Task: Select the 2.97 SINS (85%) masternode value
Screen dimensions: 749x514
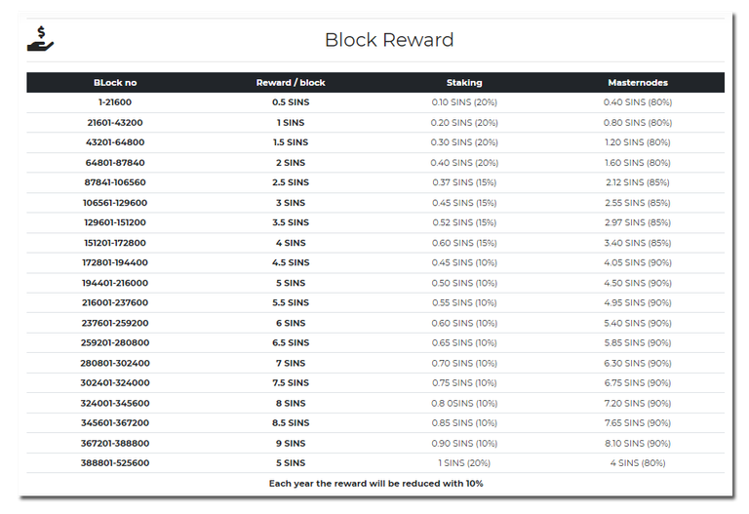Action: [638, 222]
